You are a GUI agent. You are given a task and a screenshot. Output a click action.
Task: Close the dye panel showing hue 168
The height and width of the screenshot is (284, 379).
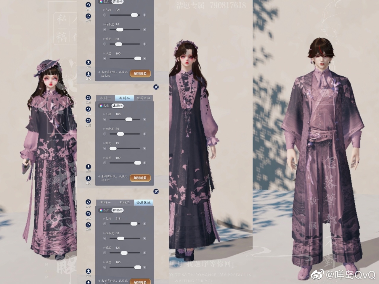tap(156, 87)
